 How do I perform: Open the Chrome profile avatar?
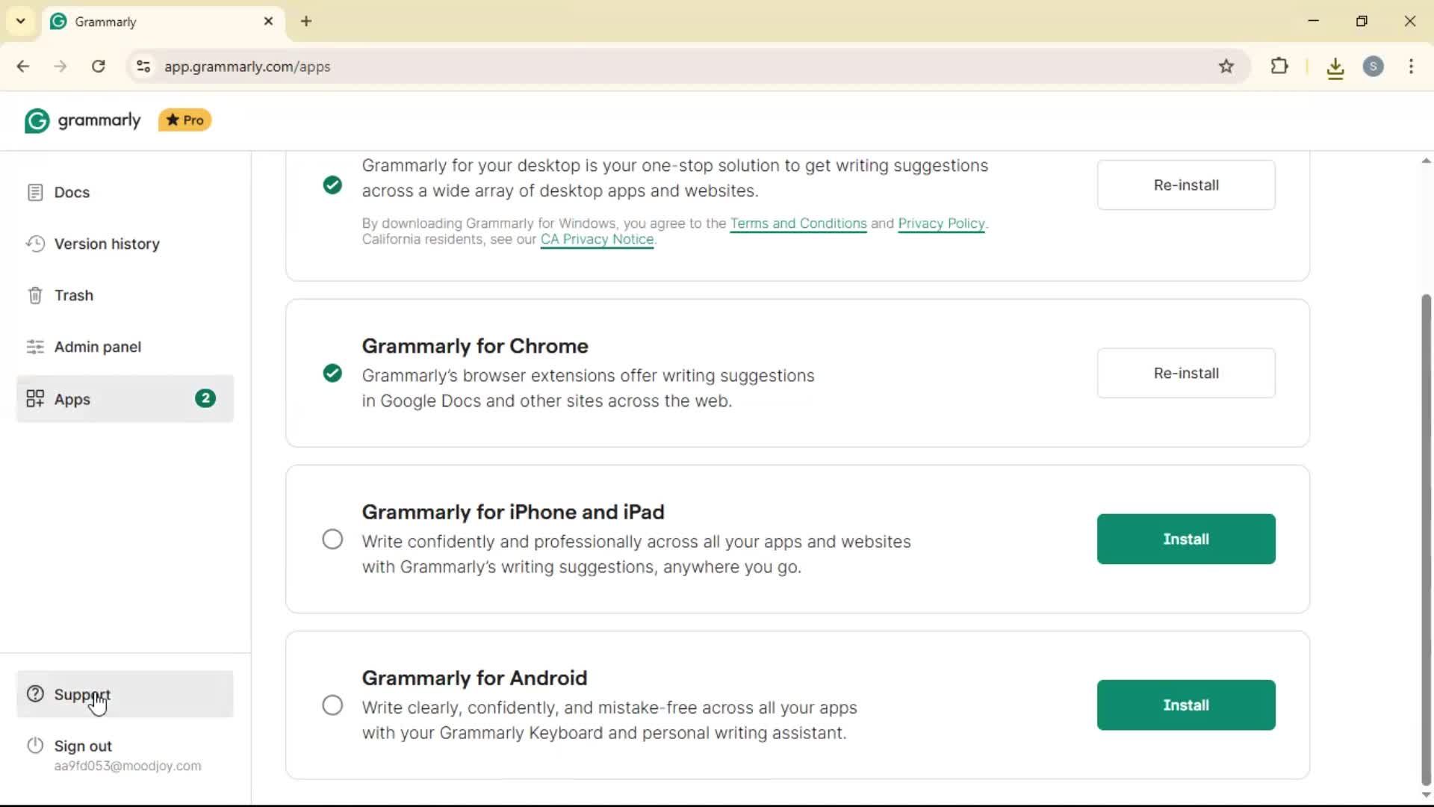(x=1373, y=67)
